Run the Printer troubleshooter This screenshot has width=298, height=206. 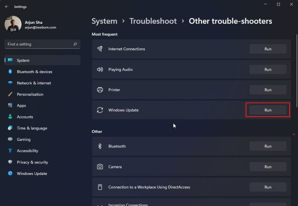[268, 90]
